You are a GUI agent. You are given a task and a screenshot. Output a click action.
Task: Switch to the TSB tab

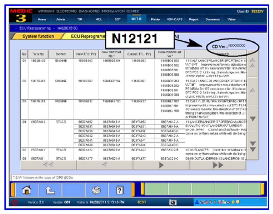coord(80,19)
